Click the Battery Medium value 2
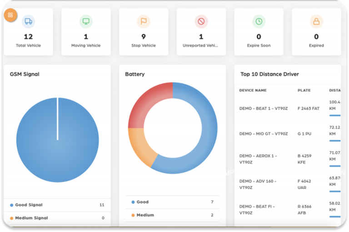Screen dimensions: 349x232 coord(212,215)
